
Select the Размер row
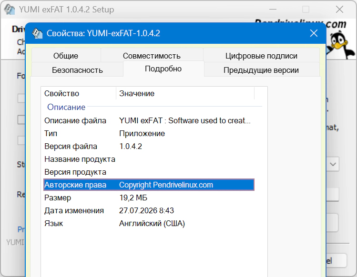(149, 198)
